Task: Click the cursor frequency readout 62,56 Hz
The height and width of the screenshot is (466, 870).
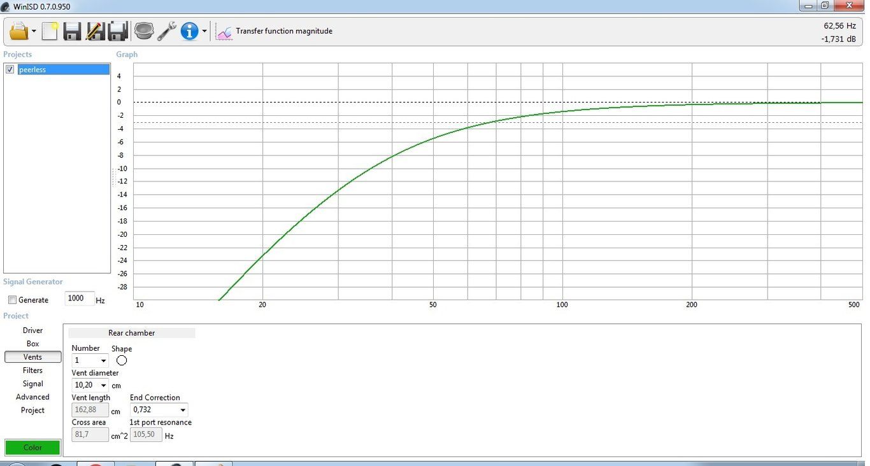Action: tap(839, 26)
